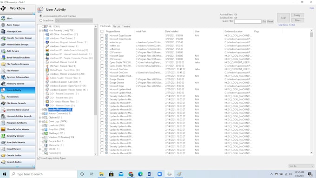The image size is (316, 178).
Task: Select User Activity in sidebar
Action: (18, 90)
